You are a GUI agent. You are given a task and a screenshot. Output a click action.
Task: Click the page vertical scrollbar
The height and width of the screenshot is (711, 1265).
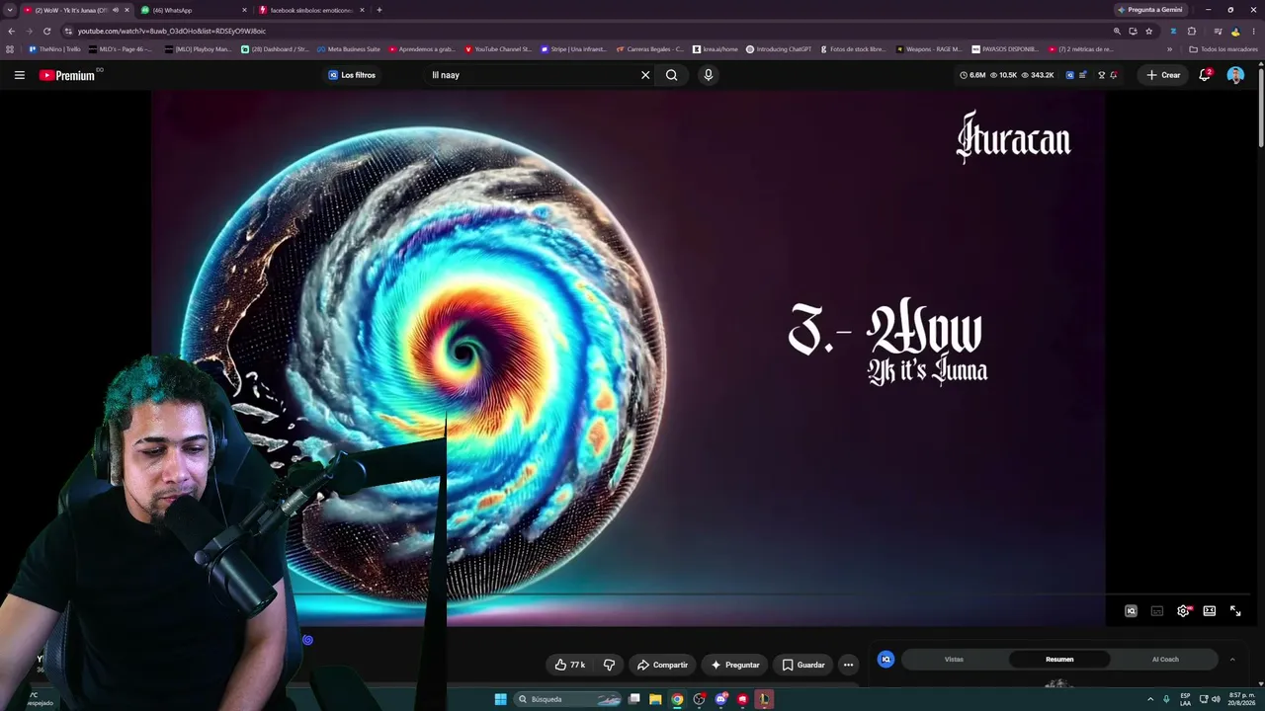pyautogui.click(x=1260, y=109)
